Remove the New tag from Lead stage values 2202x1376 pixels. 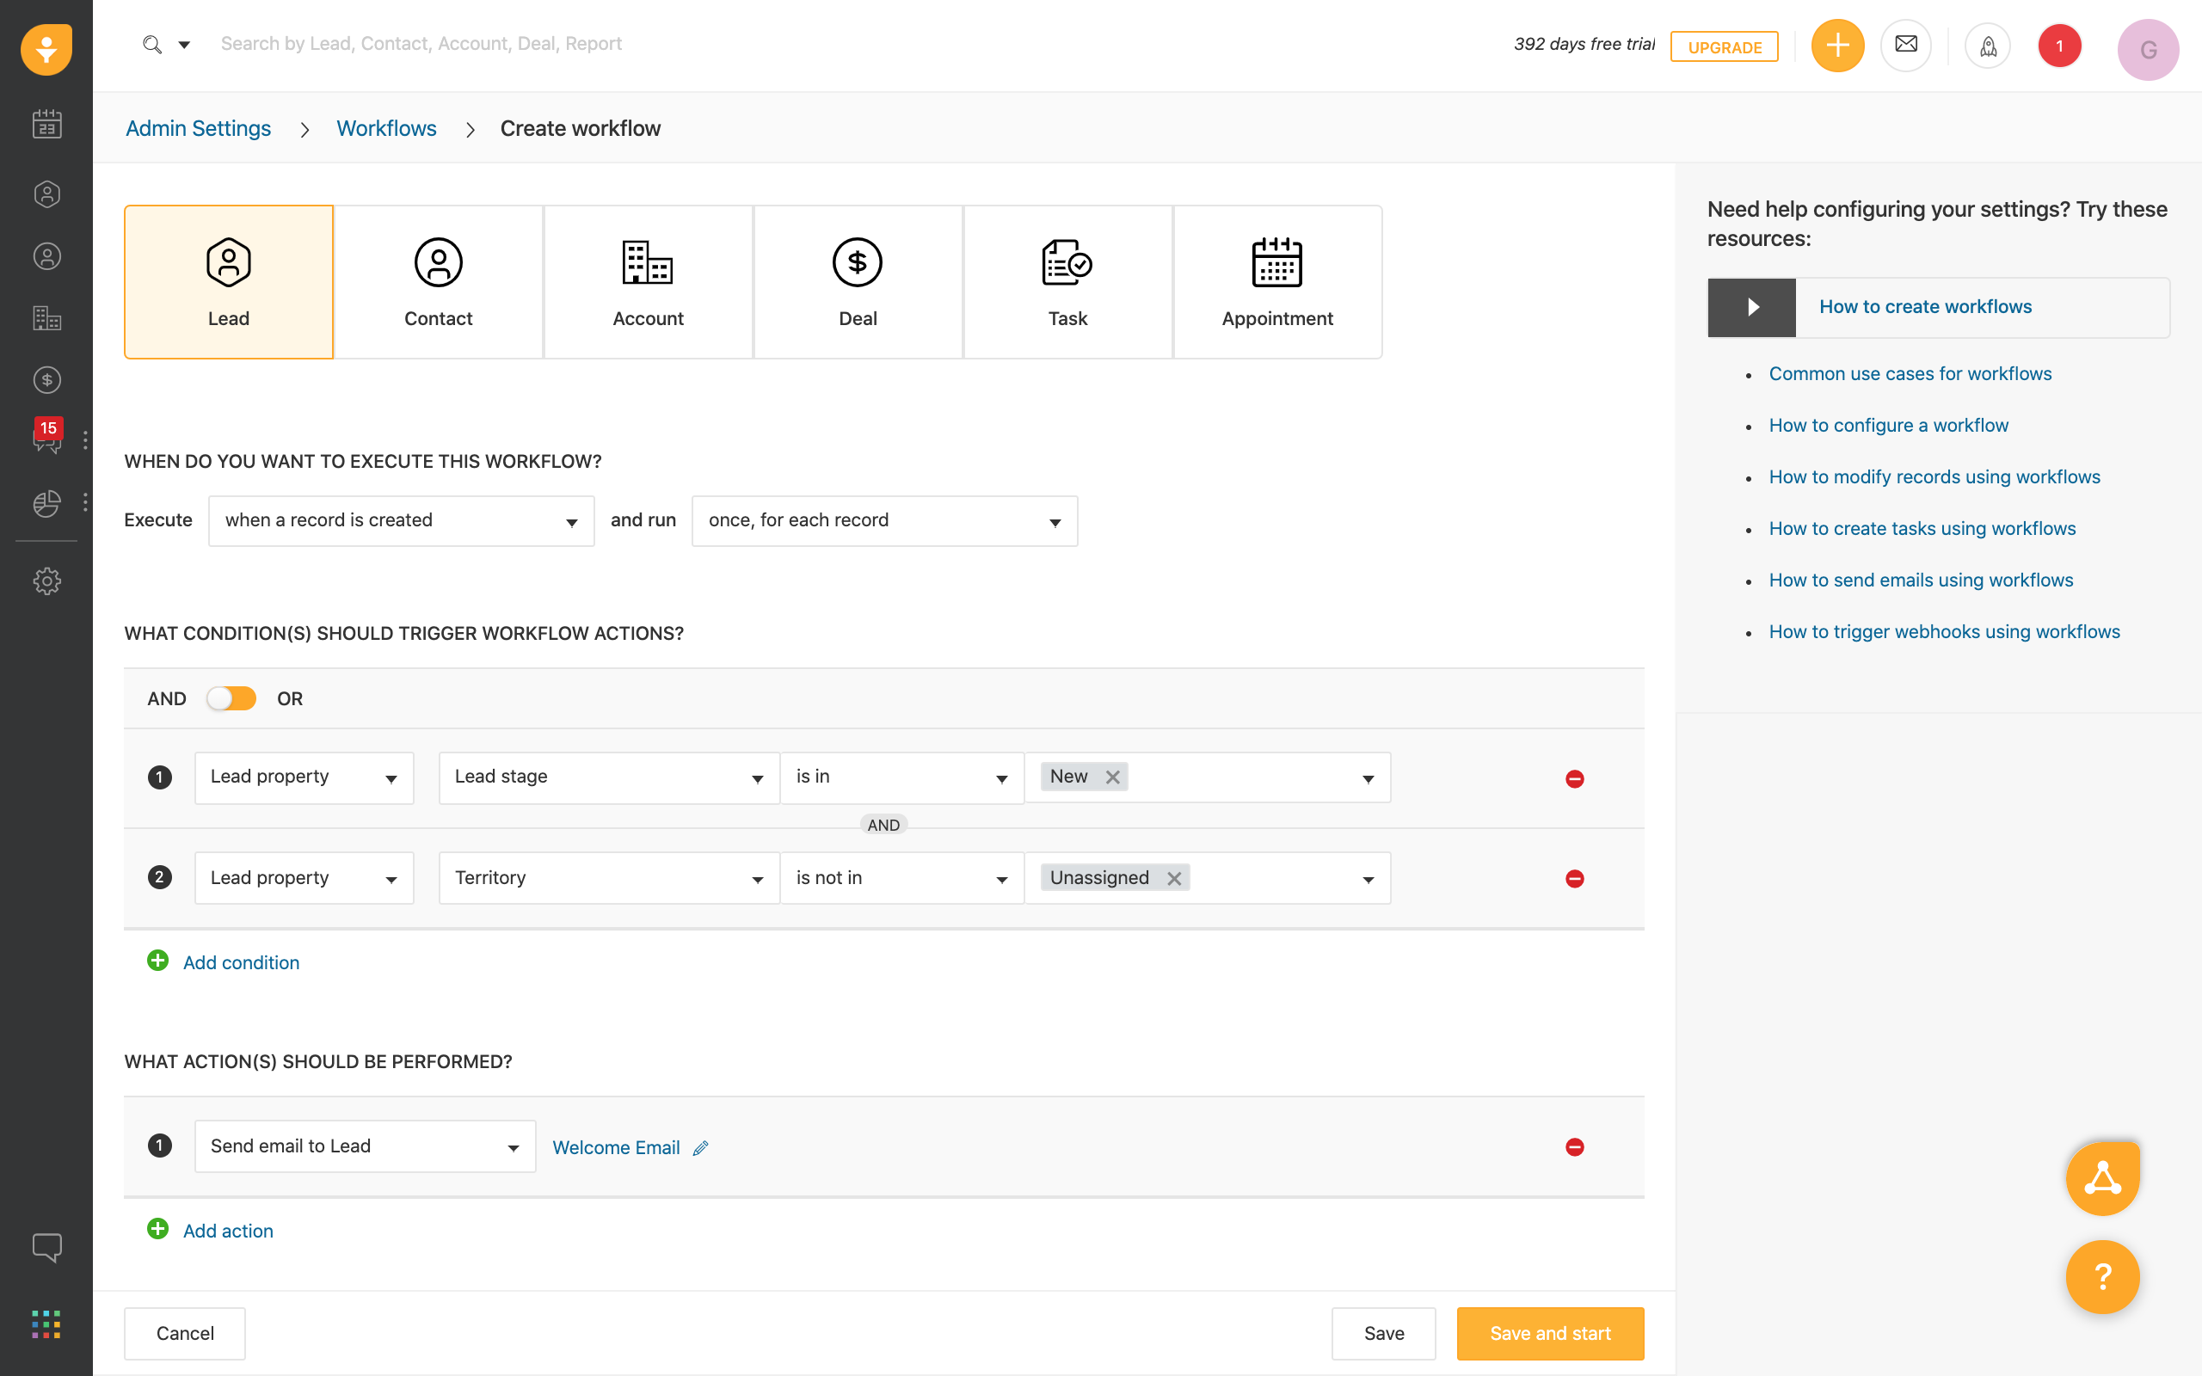pos(1112,777)
